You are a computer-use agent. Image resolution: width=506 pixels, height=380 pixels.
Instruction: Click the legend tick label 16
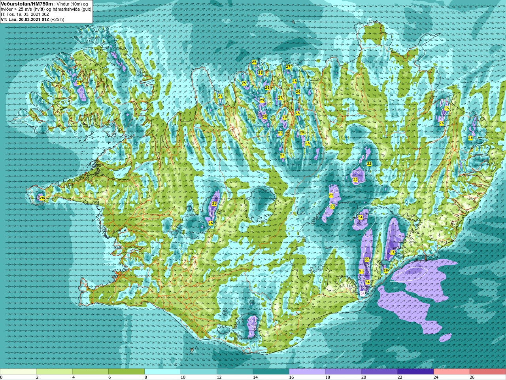291,377
